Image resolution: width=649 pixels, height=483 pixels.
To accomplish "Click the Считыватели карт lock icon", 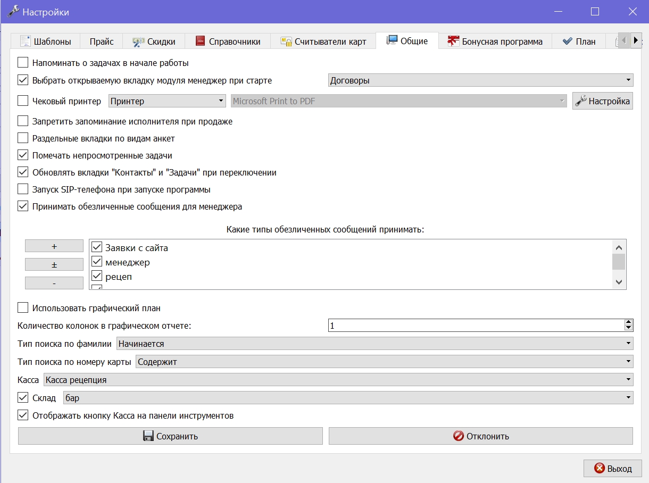I will (286, 41).
